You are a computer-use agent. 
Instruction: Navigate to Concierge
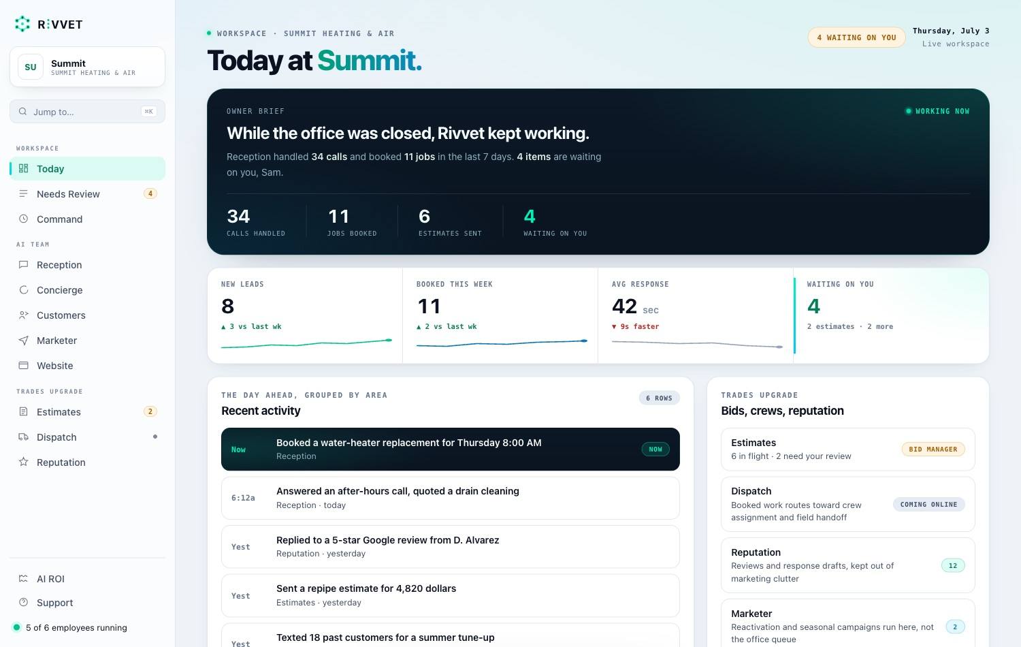pyautogui.click(x=87, y=290)
